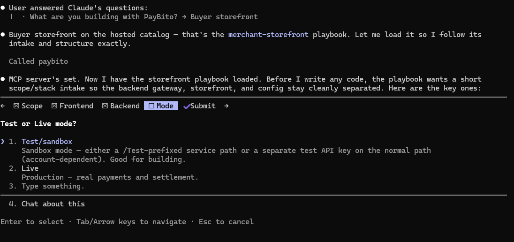Click the Sandbox mode description text
The image size is (514, 242).
226,155
